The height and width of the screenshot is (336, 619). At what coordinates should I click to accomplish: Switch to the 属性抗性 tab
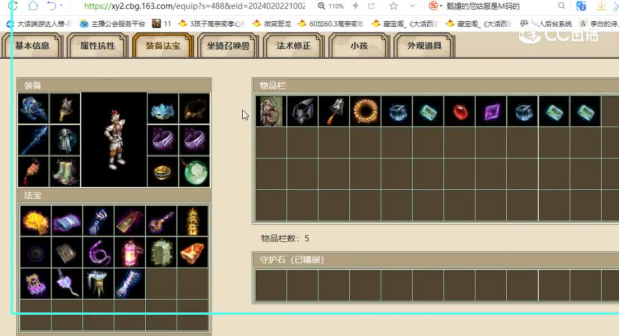(x=98, y=46)
